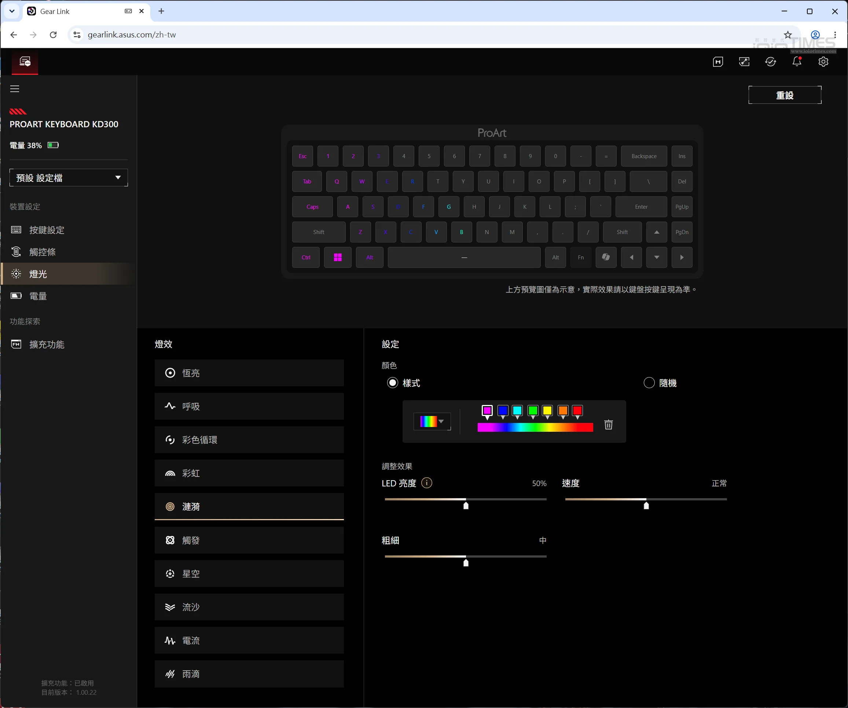The image size is (848, 708).
Task: Select 燈光 in the sidebar
Action: (x=68, y=274)
